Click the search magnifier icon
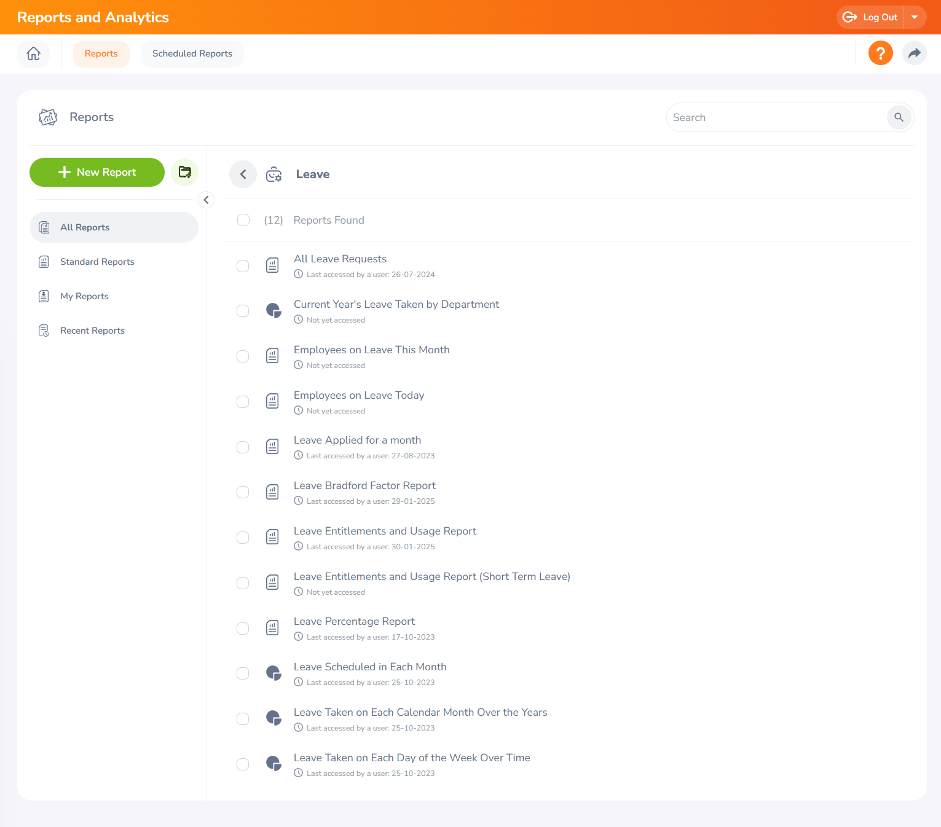The image size is (941, 827). pos(899,117)
